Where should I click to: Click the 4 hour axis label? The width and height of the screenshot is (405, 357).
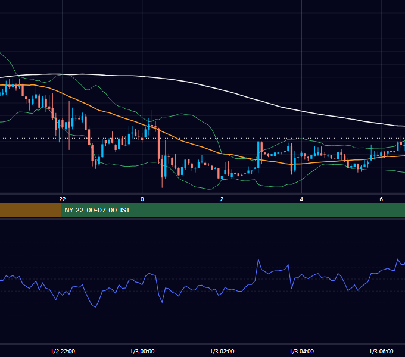(x=301, y=199)
